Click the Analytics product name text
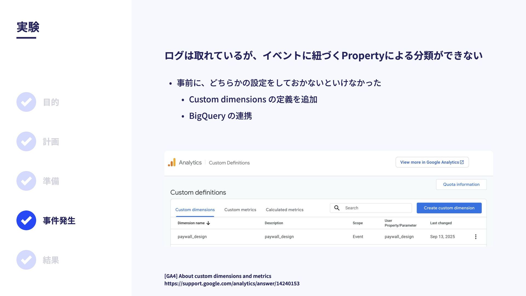This screenshot has height=296, width=526. point(190,163)
